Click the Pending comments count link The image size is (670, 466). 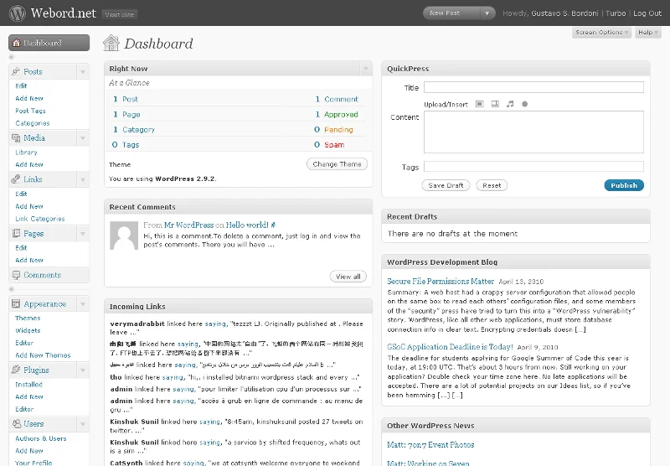click(338, 130)
